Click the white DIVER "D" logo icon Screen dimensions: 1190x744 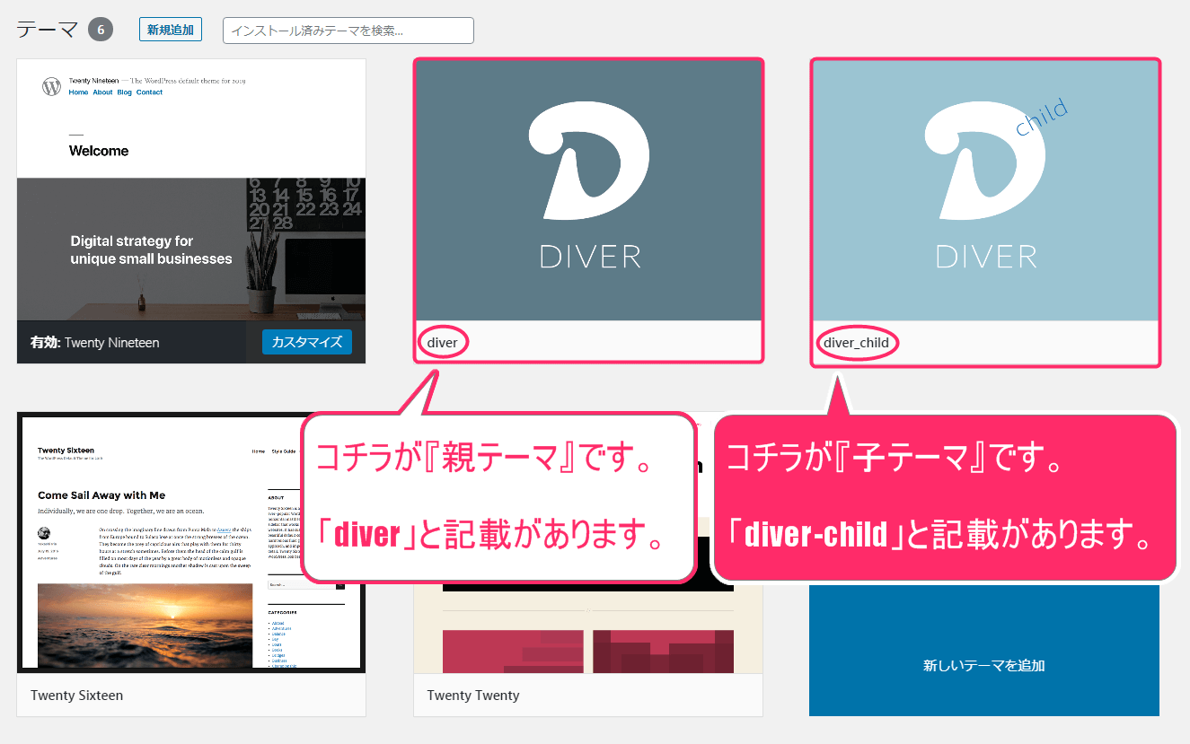(x=590, y=157)
